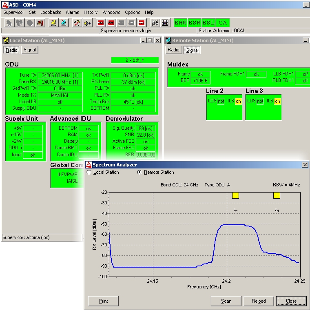Click the Frame PDH1 ok value

256,74
